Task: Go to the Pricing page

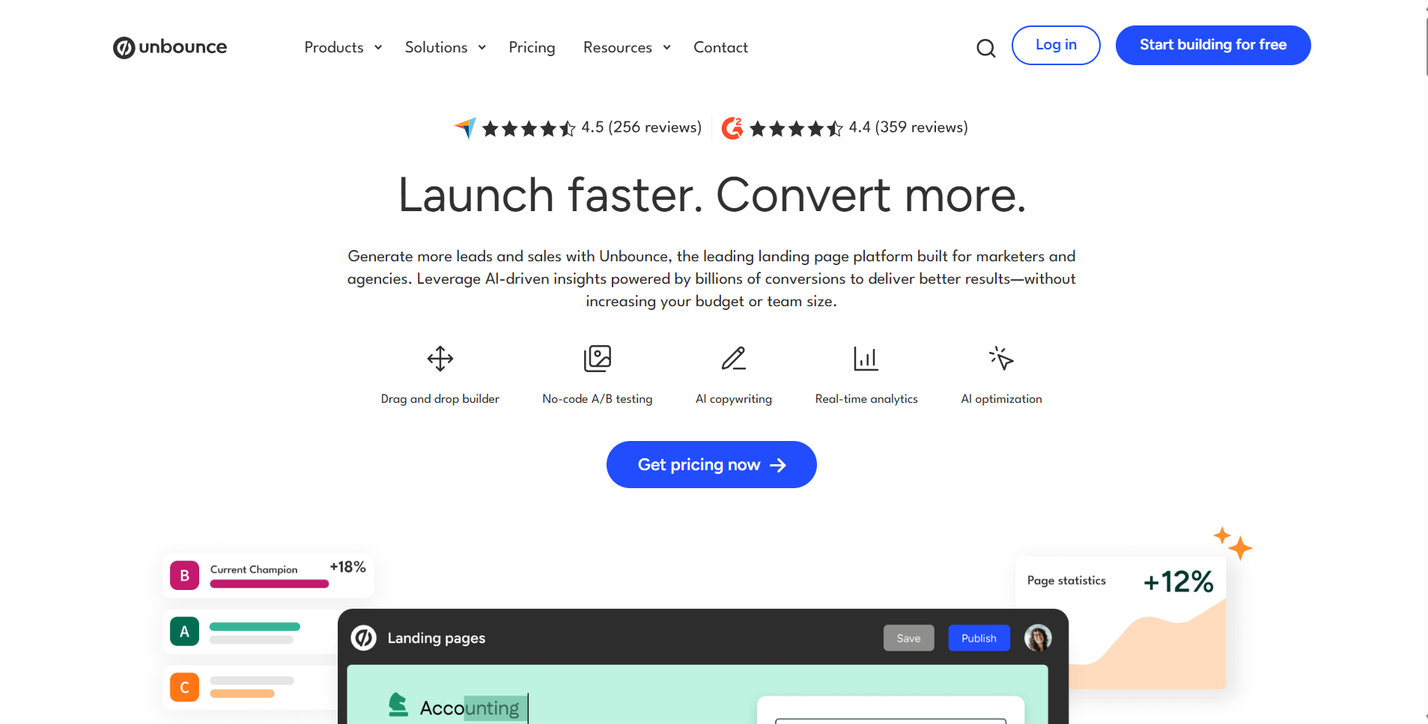Action: pos(532,47)
